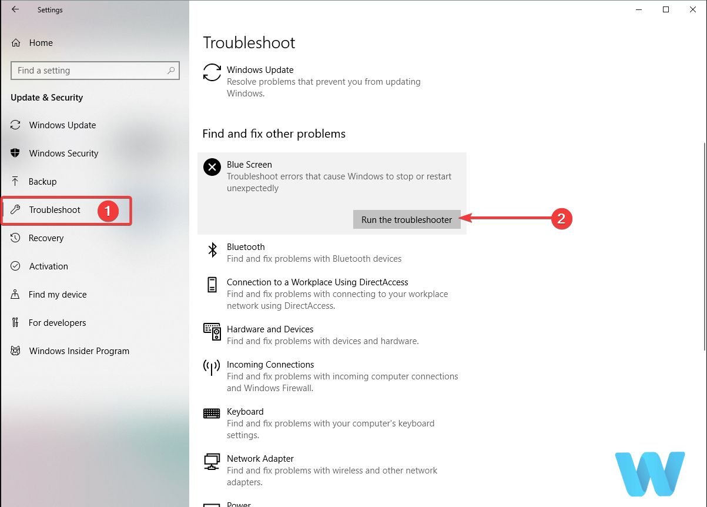
Task: Click the Troubleshoot page heading
Action: click(x=249, y=43)
